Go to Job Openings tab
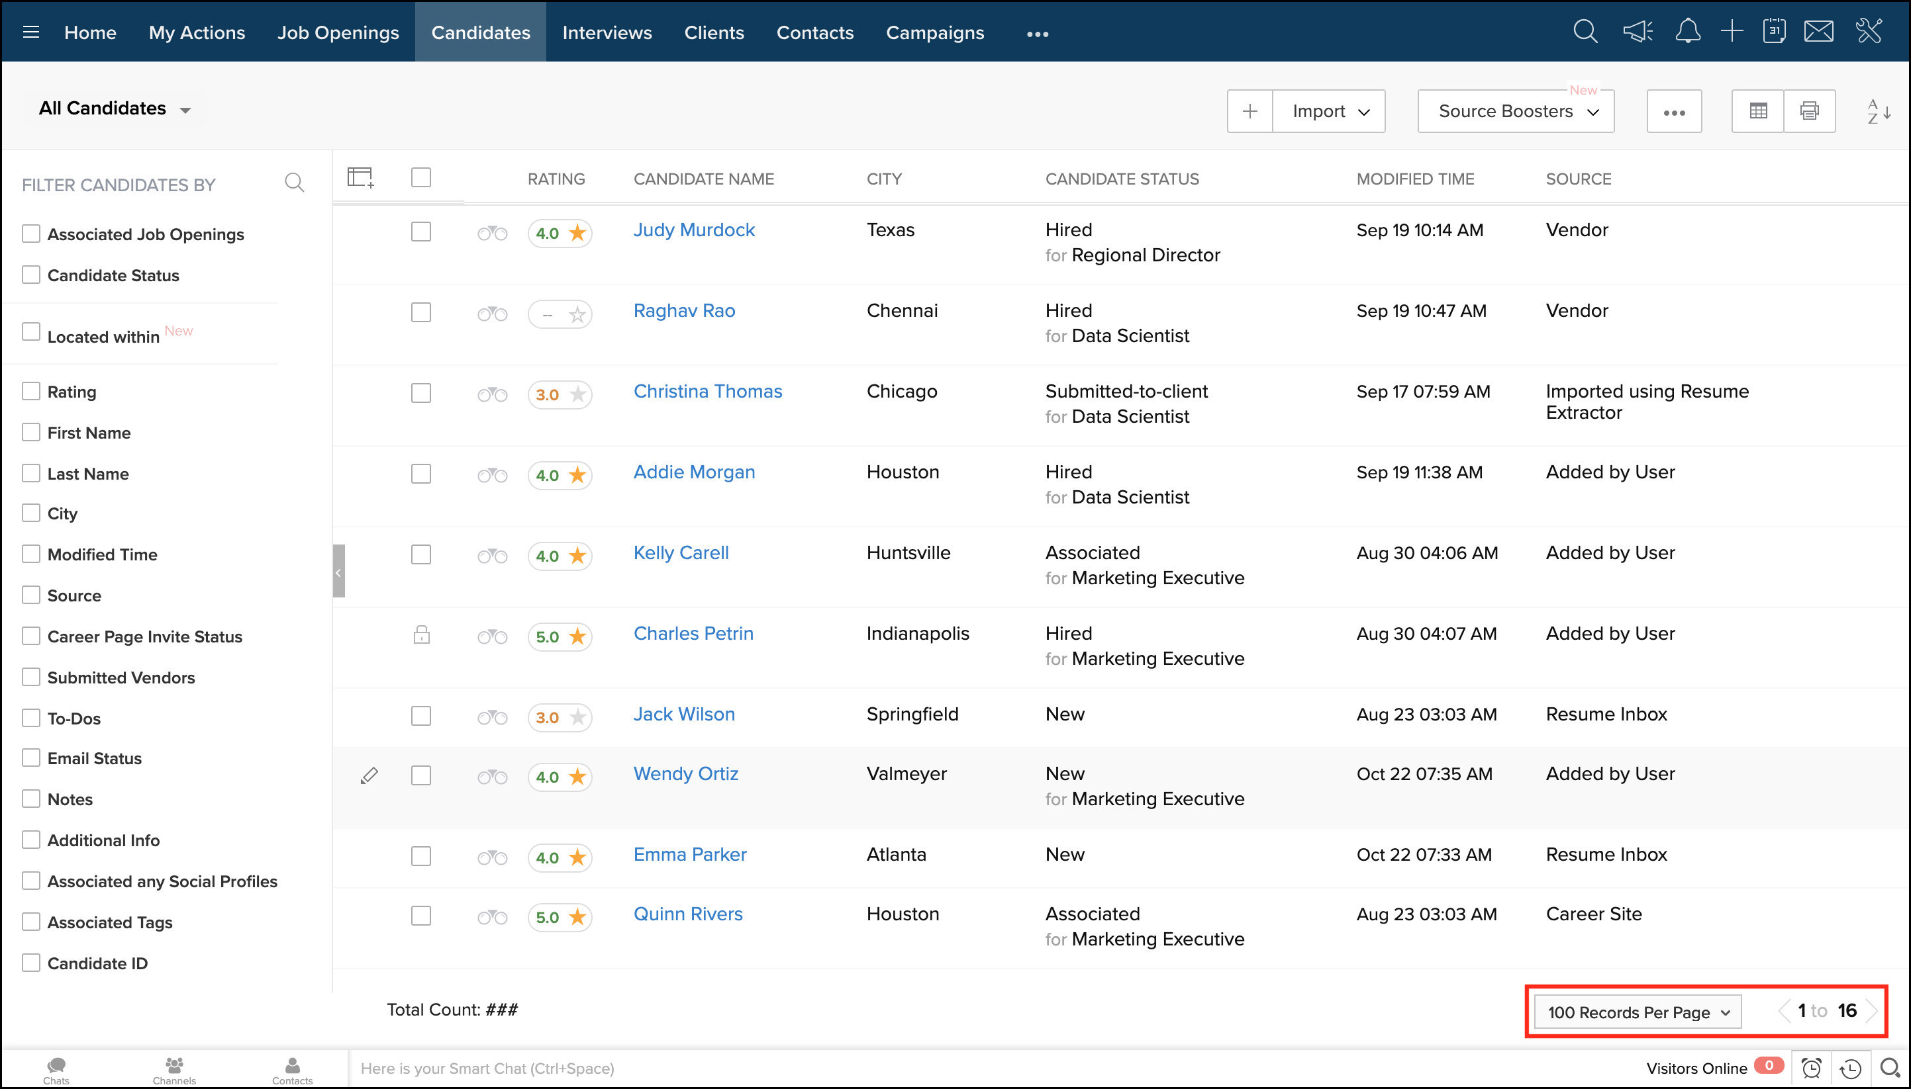The image size is (1911, 1089). click(338, 33)
